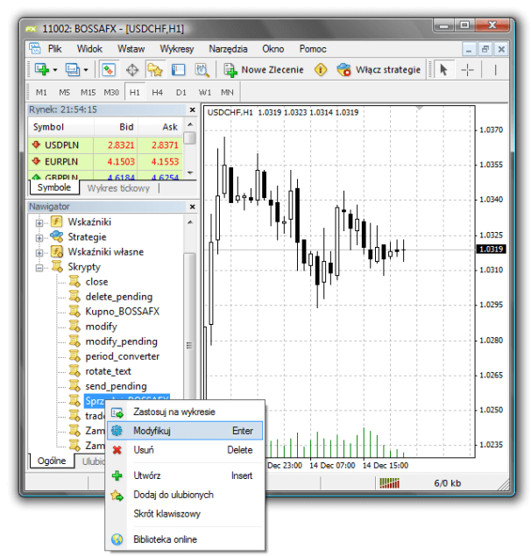The height and width of the screenshot is (556, 531).
Task: Close the Nawigator panel
Action: point(193,207)
